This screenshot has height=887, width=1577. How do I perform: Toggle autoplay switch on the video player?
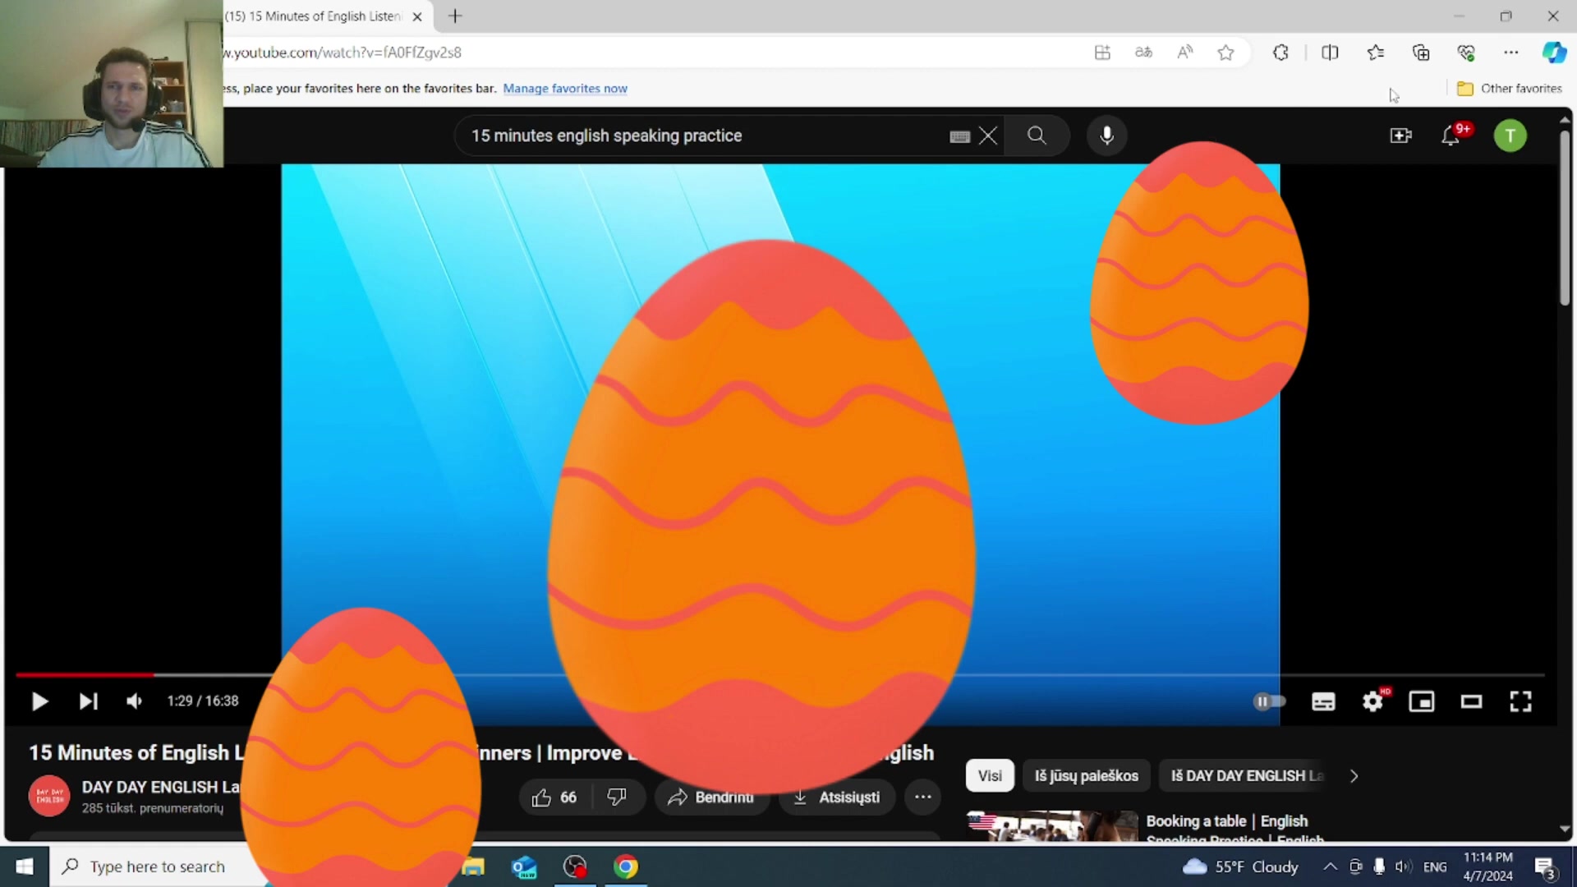pyautogui.click(x=1269, y=701)
